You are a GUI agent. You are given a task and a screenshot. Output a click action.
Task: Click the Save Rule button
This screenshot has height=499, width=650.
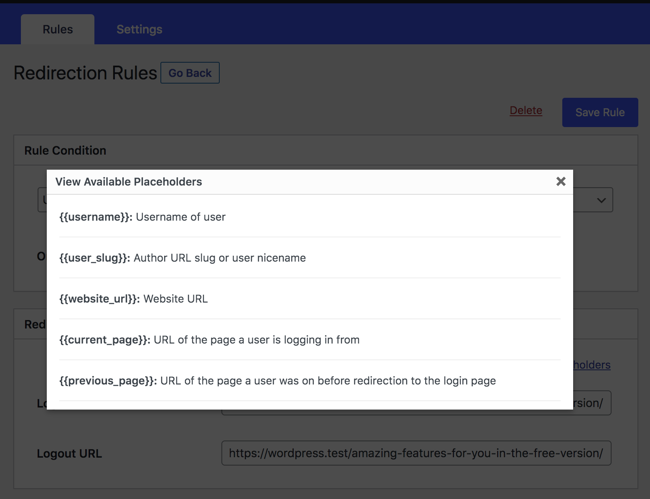click(x=599, y=112)
